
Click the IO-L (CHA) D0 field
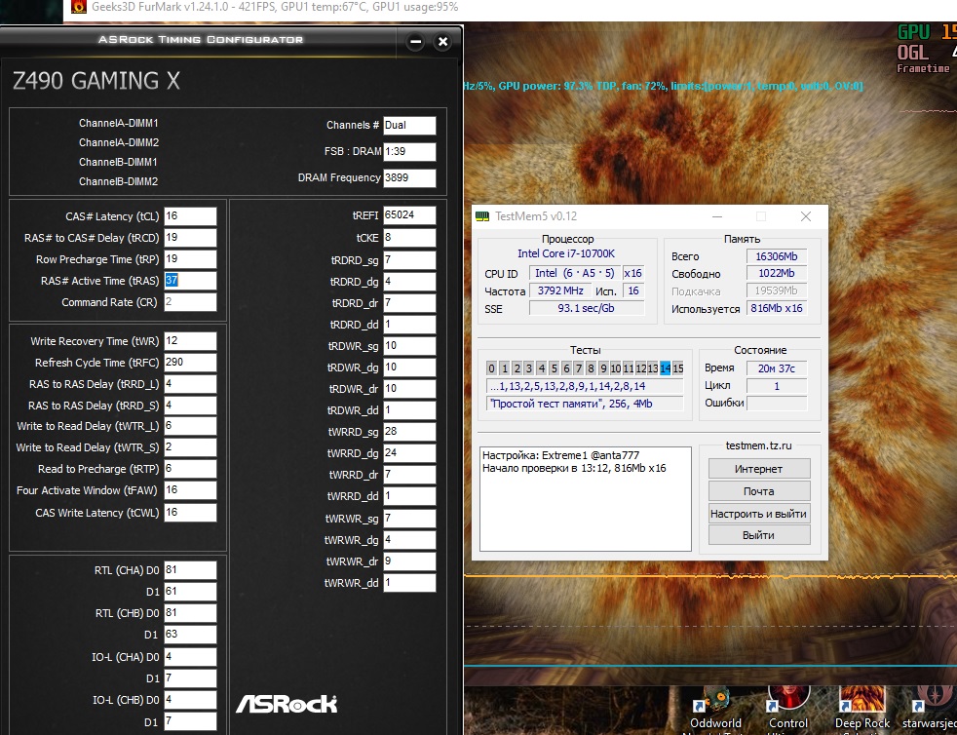(190, 657)
